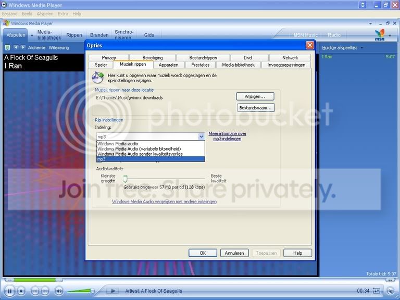Image resolution: width=400 pixels, height=300 pixels.
Task: Pause playback with the pause button
Action: pos(9,291)
